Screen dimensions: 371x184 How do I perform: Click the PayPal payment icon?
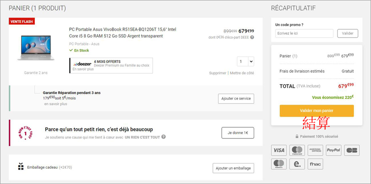click(x=333, y=150)
